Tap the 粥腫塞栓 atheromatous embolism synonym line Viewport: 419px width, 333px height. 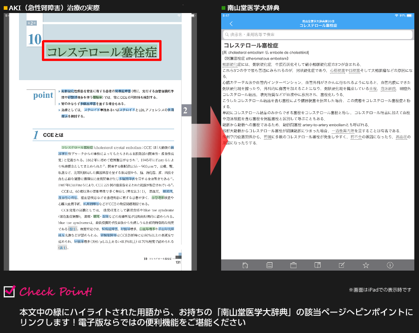click(256, 59)
